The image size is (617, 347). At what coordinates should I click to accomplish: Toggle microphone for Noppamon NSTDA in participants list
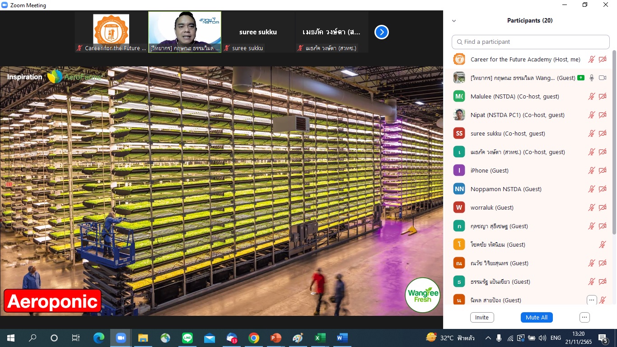click(591, 189)
